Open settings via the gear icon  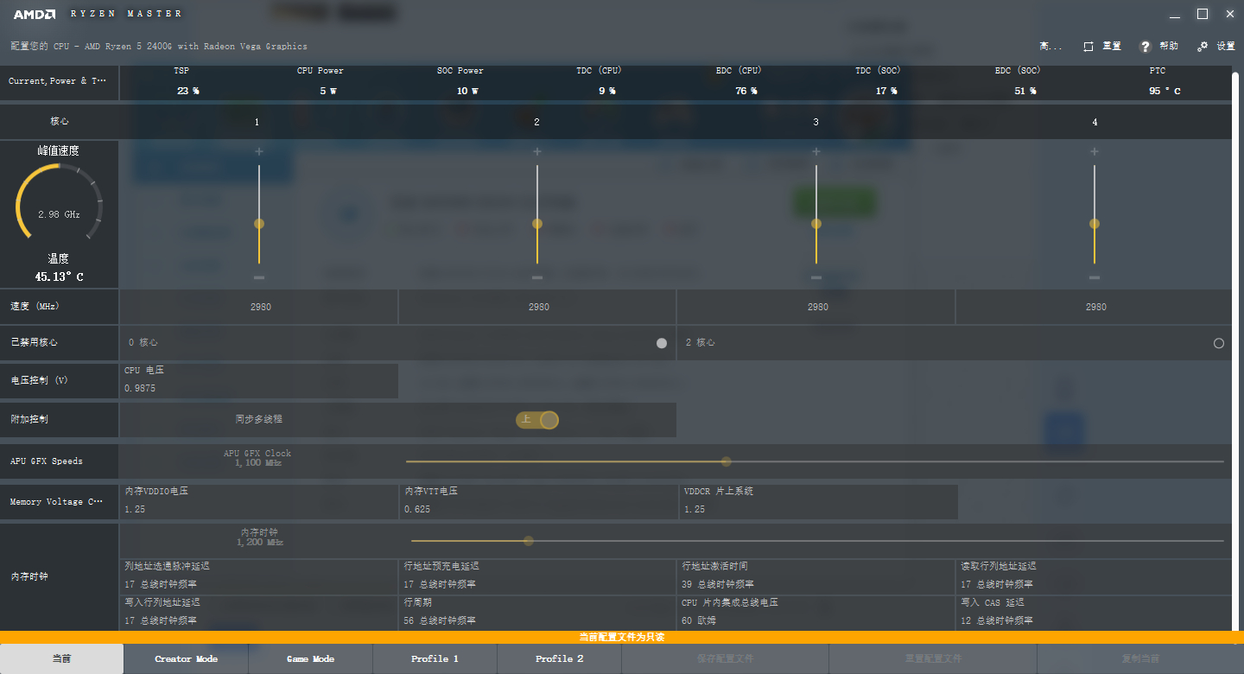pyautogui.click(x=1203, y=47)
